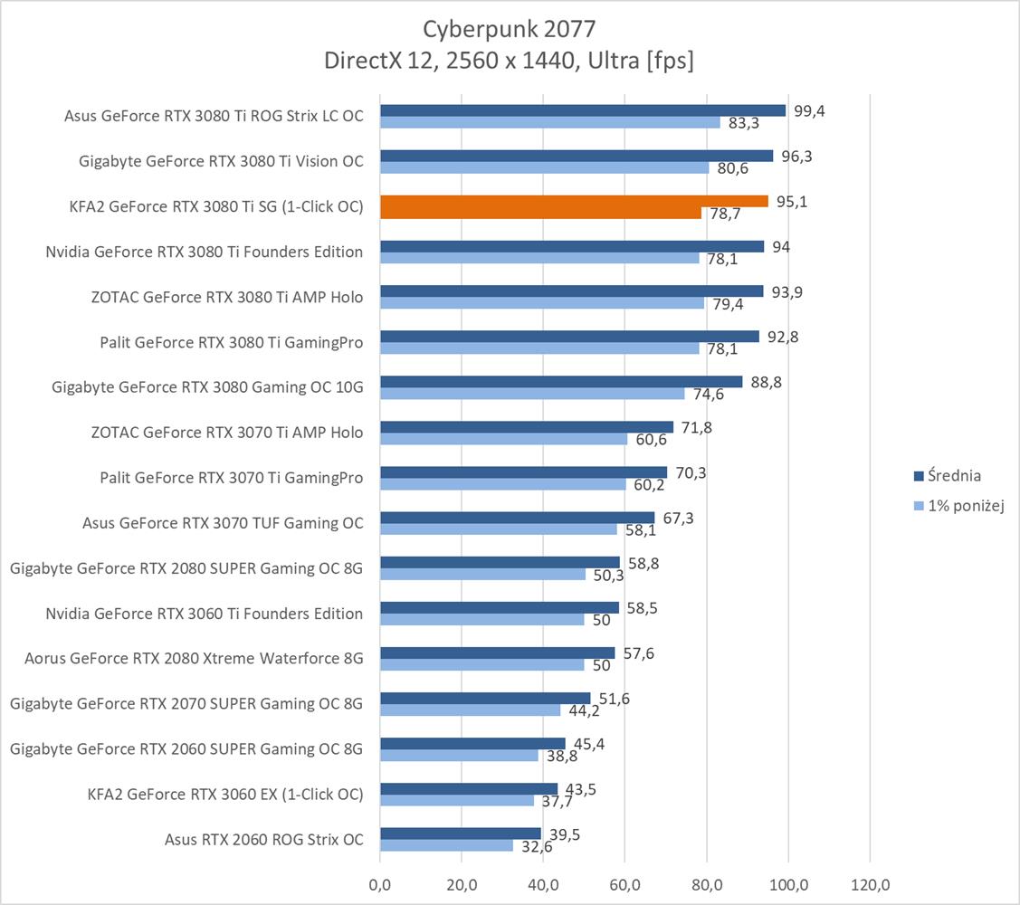
Task: Click the 60,0 axis tick label
Action: pyautogui.click(x=624, y=882)
